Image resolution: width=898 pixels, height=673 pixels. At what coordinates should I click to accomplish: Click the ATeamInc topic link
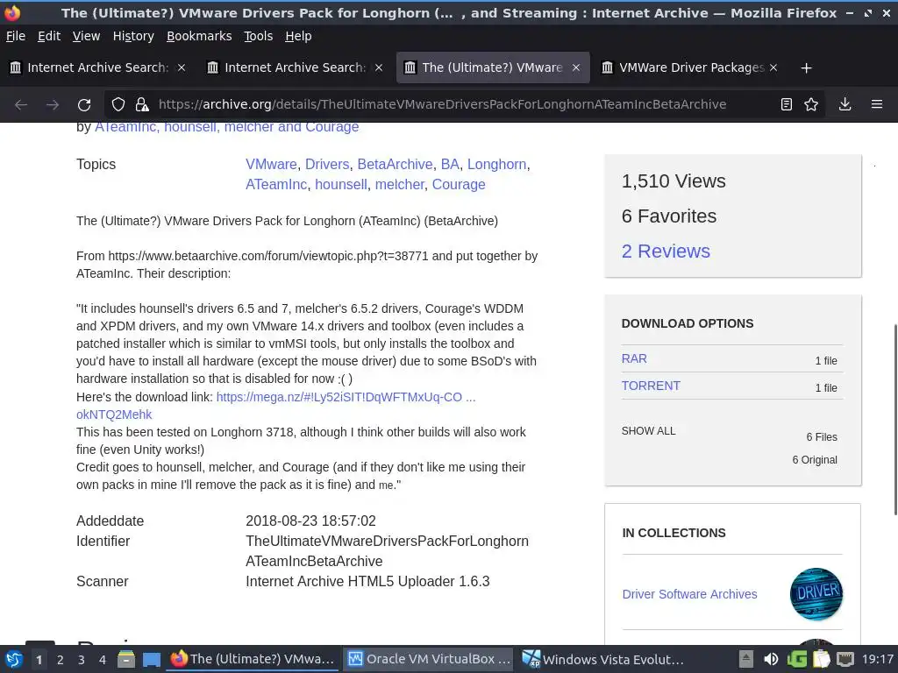276,184
